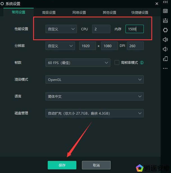This screenshot has height=173, width=171.
Task: Click the DPI field showing 260
Action: pyautogui.click(x=135, y=46)
